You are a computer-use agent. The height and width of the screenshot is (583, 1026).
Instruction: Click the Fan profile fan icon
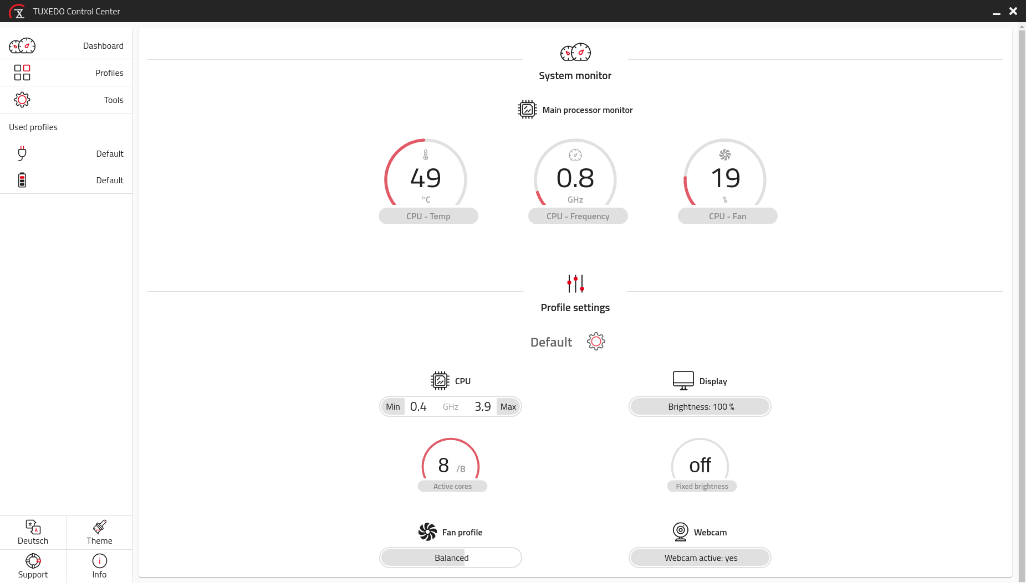[x=427, y=532]
